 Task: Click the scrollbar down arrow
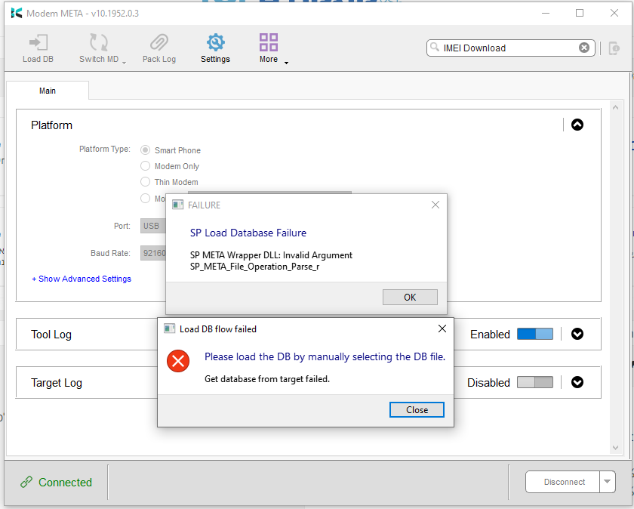click(615, 448)
